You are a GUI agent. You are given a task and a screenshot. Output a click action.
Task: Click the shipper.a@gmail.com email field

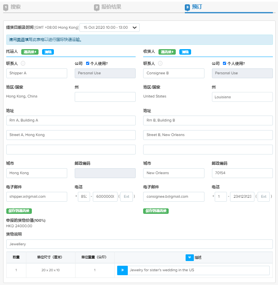pos(37,197)
